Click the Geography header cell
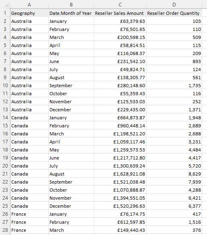The image size is (207, 235). 29,13
